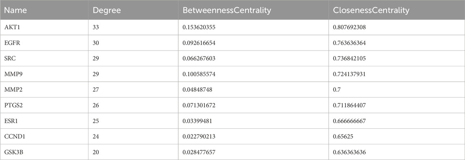Click GSK3B degree value 20
The image size is (465, 160).
click(x=96, y=152)
